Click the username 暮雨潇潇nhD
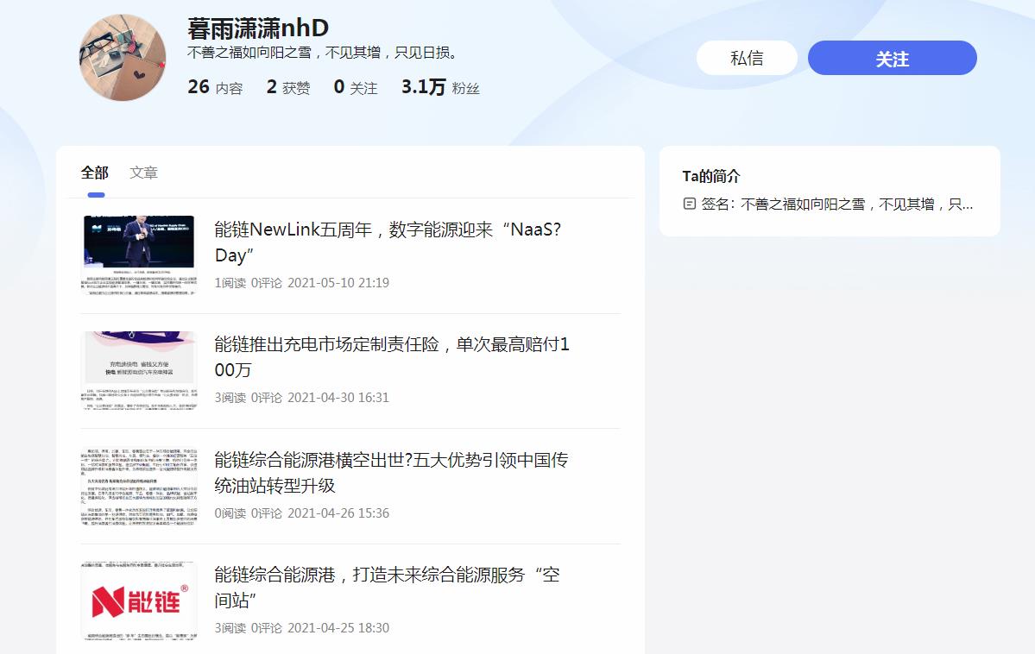Screen dimensions: 1035x654 pos(258,28)
